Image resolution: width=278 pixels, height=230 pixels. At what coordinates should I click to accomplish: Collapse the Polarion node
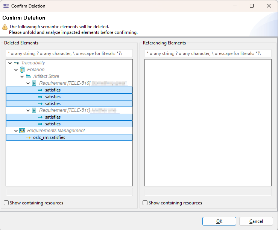click(16, 70)
